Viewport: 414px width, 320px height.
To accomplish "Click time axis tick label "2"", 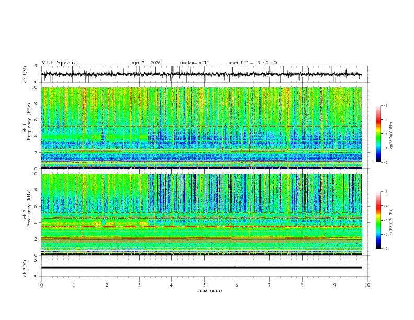I will 107,285.
